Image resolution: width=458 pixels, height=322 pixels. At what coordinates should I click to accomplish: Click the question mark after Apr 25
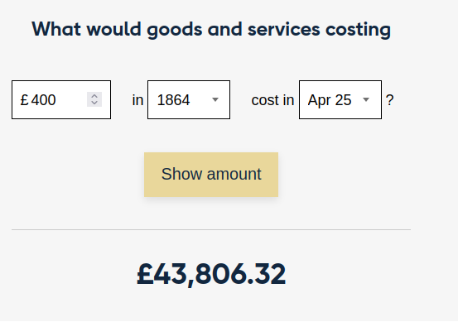click(389, 100)
